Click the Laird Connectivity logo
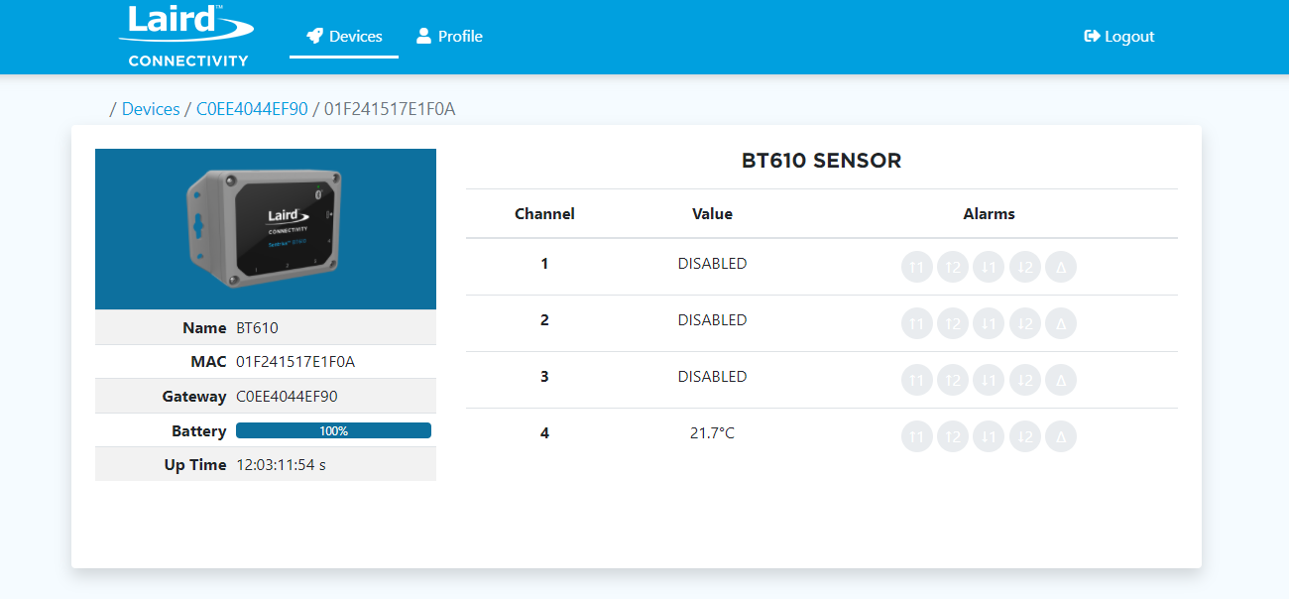Screen dimensions: 1289x599 187,37
